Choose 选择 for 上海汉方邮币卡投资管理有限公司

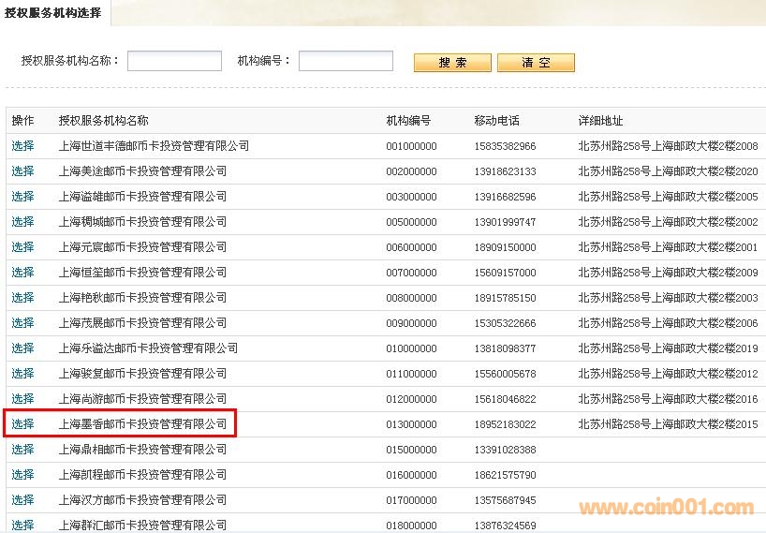coord(22,500)
